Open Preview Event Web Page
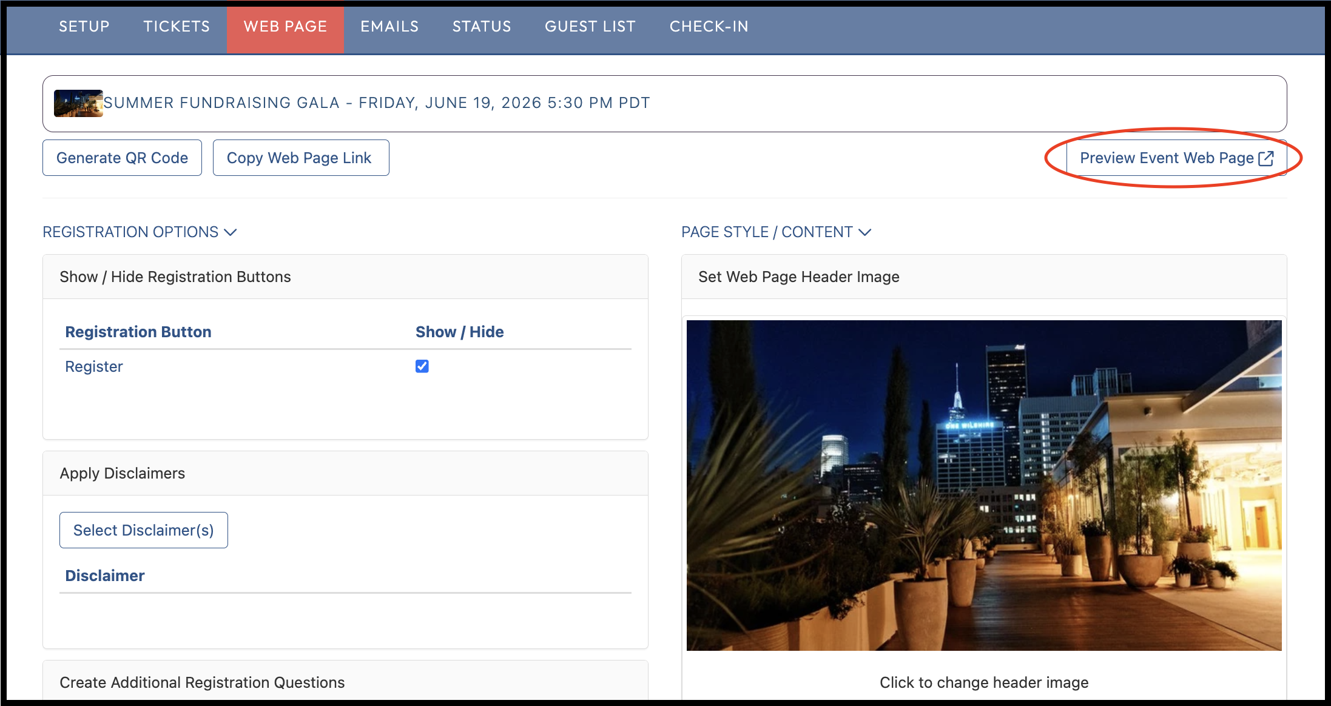Image resolution: width=1331 pixels, height=706 pixels. [1176, 158]
